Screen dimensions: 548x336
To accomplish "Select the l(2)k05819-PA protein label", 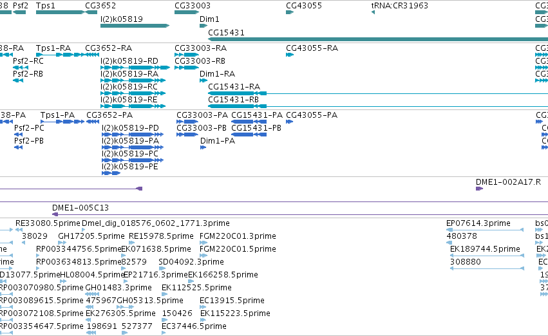I will click(x=130, y=141).
